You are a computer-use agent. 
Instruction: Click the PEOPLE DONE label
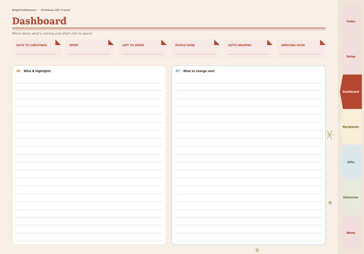pyautogui.click(x=185, y=45)
